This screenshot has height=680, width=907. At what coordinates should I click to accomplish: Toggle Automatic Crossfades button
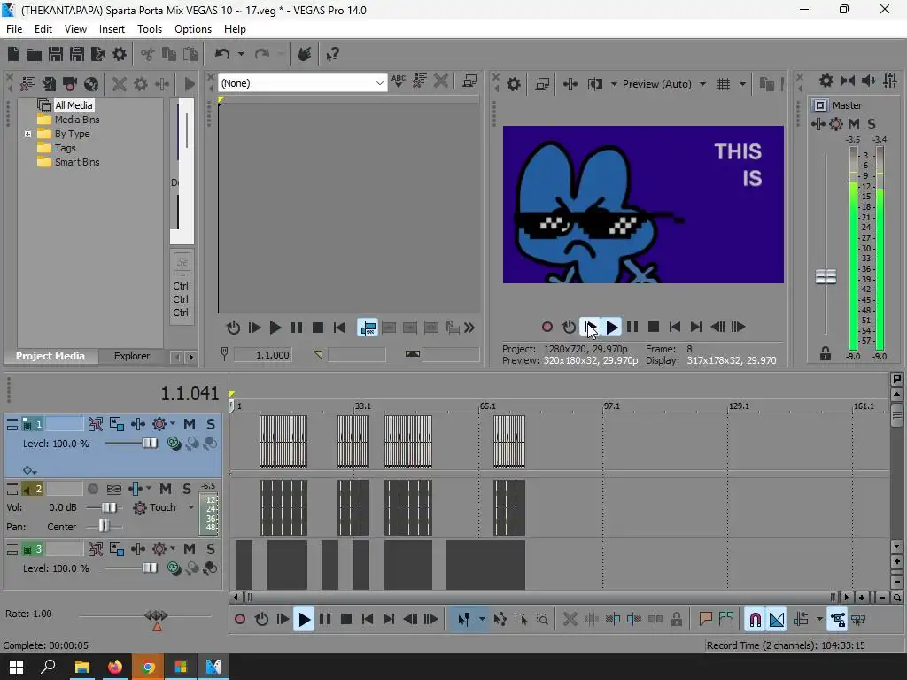[776, 619]
